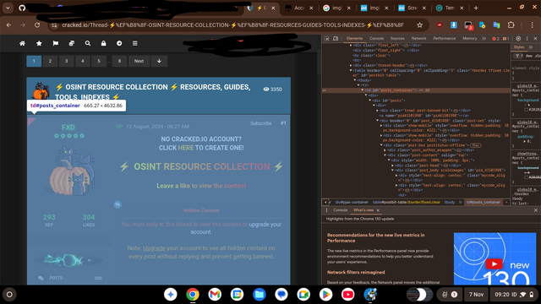This screenshot has width=541, height=304.
Task: Toggle the .cls class editor
Action: tap(538, 56)
